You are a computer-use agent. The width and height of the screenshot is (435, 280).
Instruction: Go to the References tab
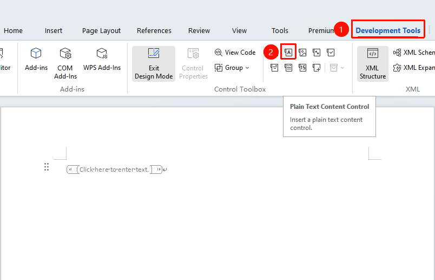click(154, 30)
